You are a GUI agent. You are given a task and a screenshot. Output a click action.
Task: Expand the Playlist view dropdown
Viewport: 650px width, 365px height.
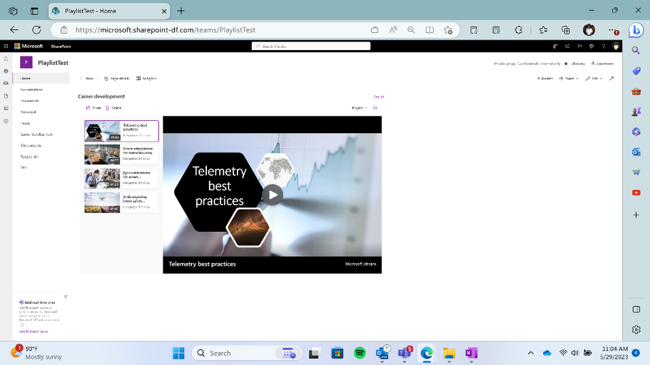(359, 108)
